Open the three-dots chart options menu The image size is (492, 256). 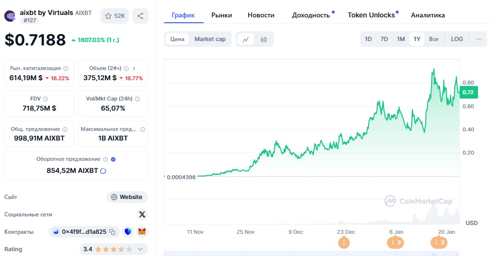click(479, 39)
